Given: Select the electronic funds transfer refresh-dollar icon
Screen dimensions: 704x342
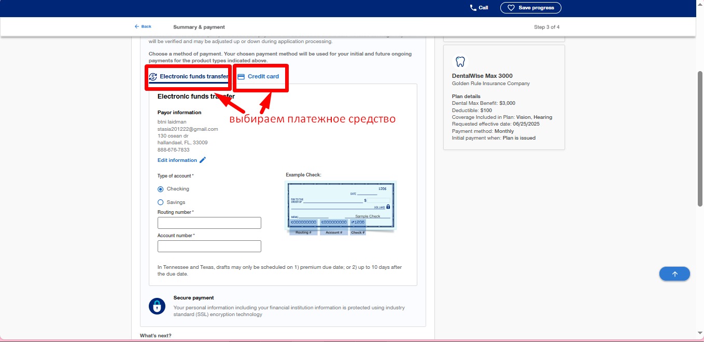Looking at the screenshot, I should click(x=153, y=76).
